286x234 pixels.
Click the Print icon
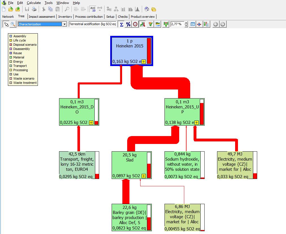point(34,9)
